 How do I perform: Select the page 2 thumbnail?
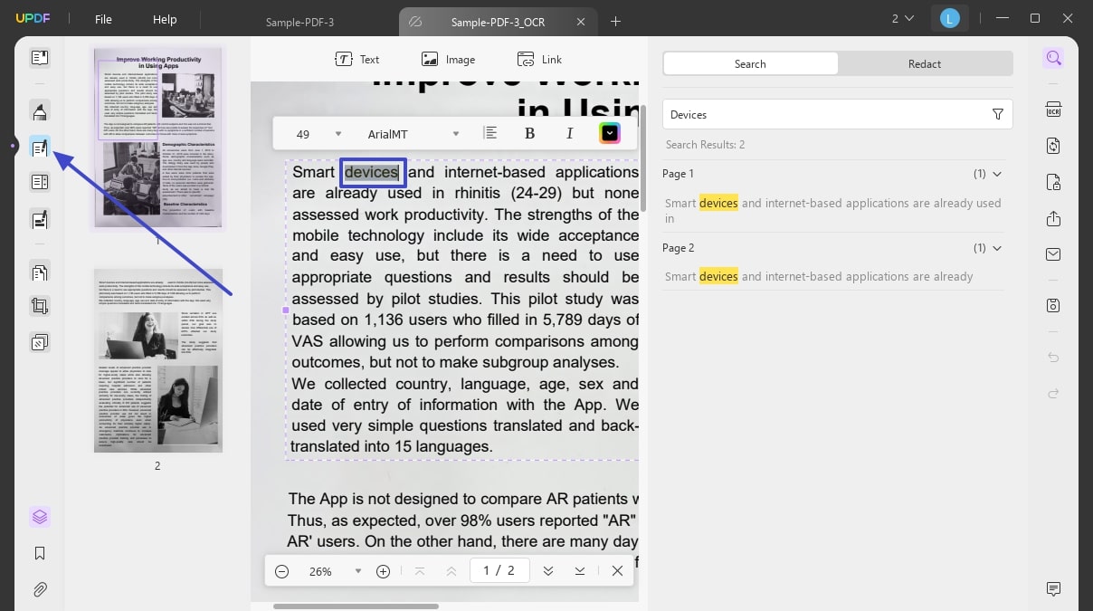point(157,360)
